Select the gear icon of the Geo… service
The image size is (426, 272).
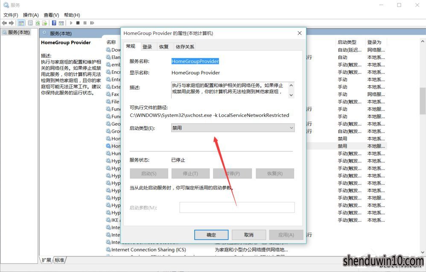pyautogui.click(x=108, y=124)
